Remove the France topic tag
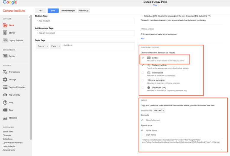230x156 pixels. pyautogui.click(x=47, y=46)
